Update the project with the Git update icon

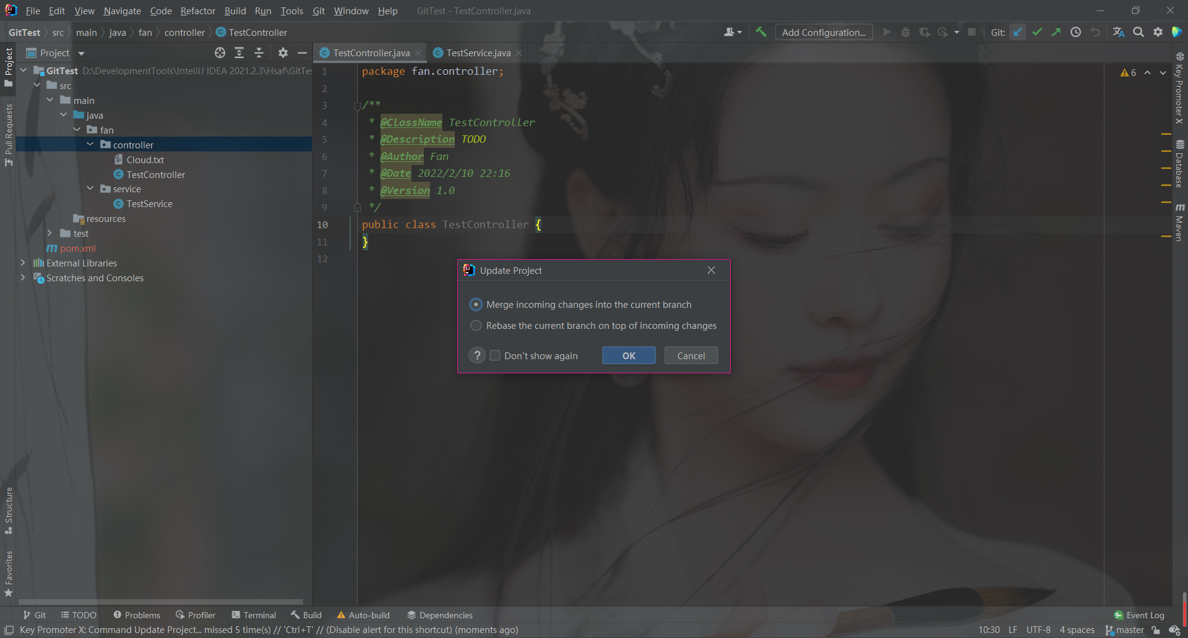1018,32
